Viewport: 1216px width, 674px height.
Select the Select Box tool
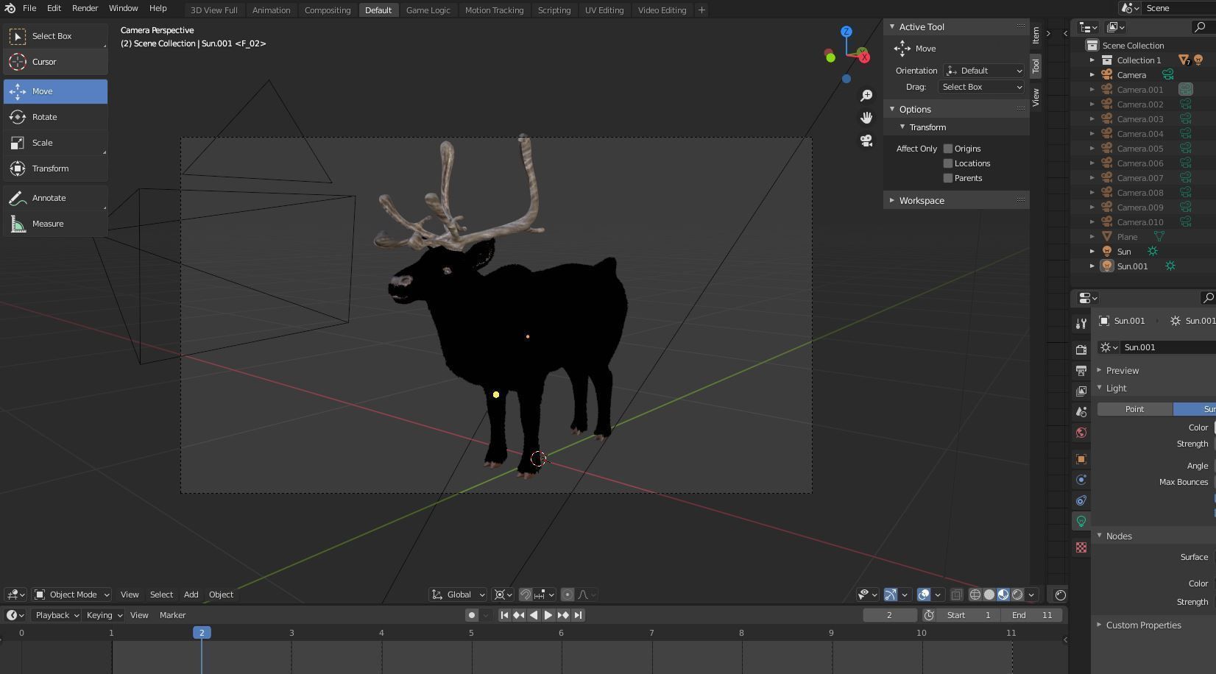[55, 36]
